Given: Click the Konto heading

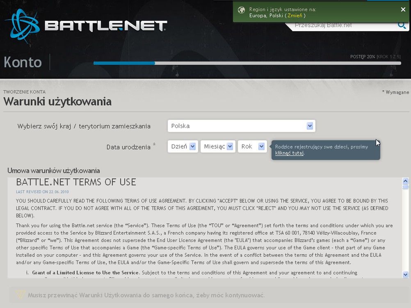Looking at the screenshot, I should (x=23, y=62).
